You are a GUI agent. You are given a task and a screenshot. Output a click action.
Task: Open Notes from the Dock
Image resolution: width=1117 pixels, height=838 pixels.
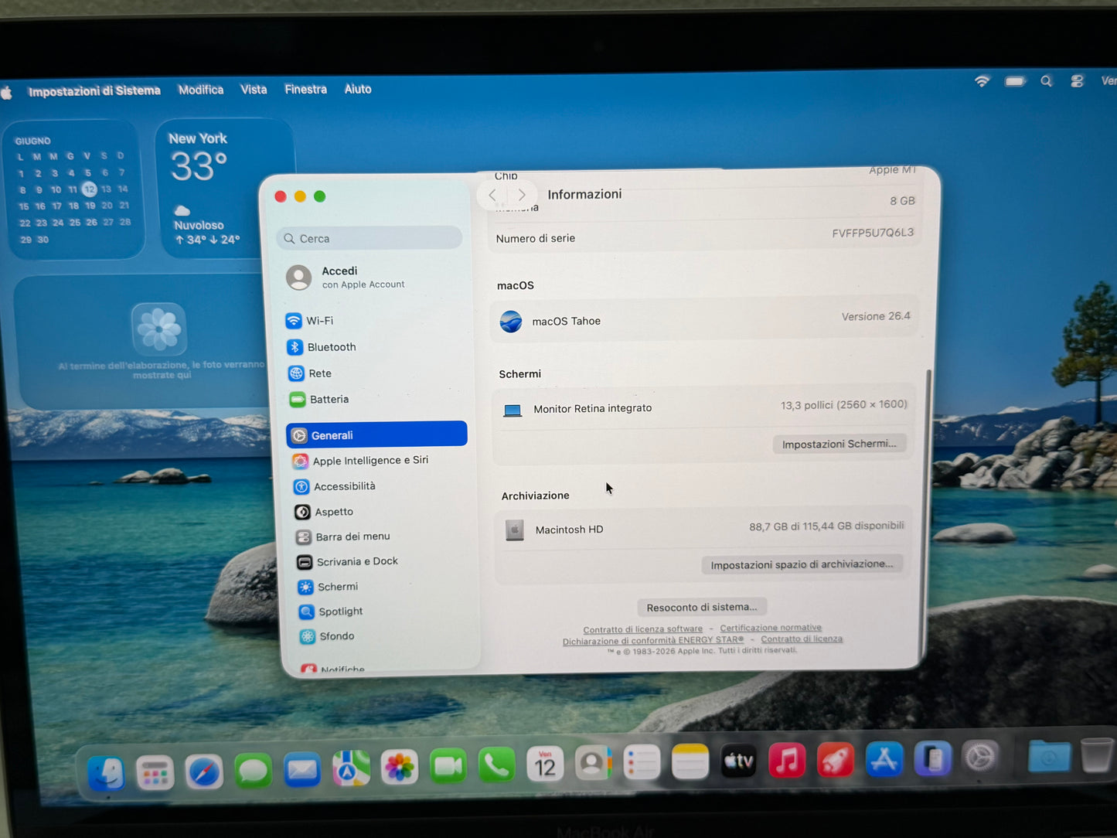click(x=690, y=762)
